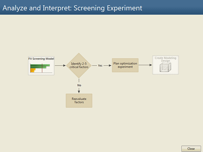
Task: Click the Plan optimization experiment box
Action: pos(125,65)
